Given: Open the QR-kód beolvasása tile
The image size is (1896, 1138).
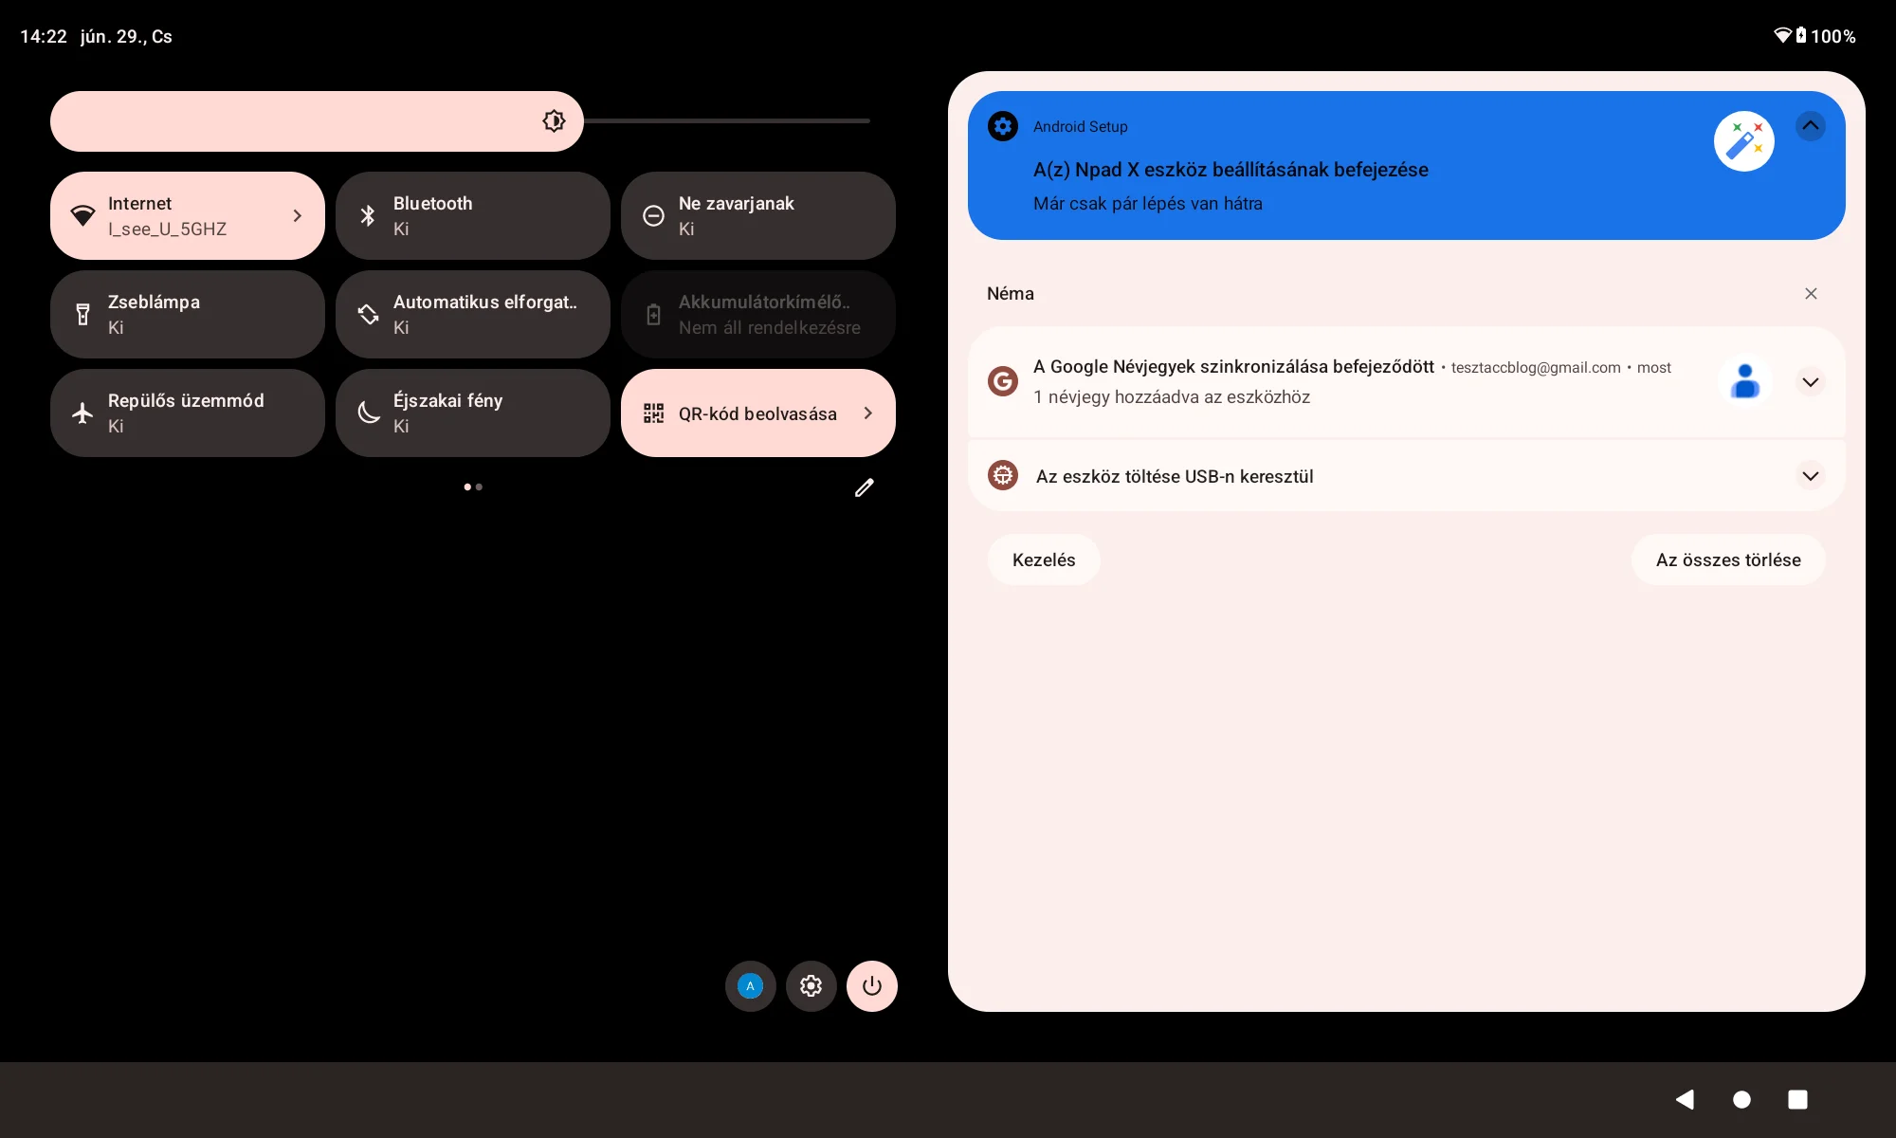Looking at the screenshot, I should (x=757, y=413).
